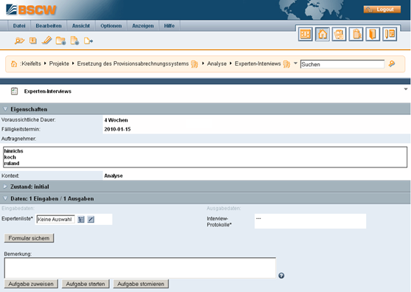Expand the Zustand: initial section

pyautogui.click(x=5, y=187)
